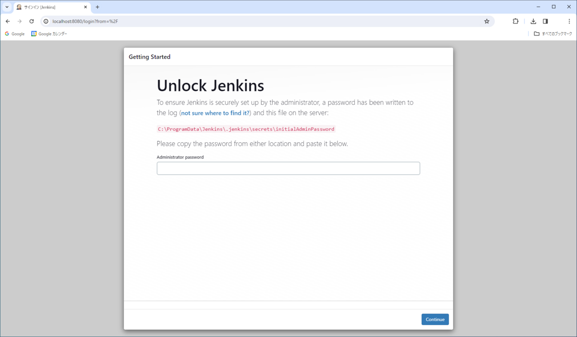Open a new tab with plus button

pos(97,7)
